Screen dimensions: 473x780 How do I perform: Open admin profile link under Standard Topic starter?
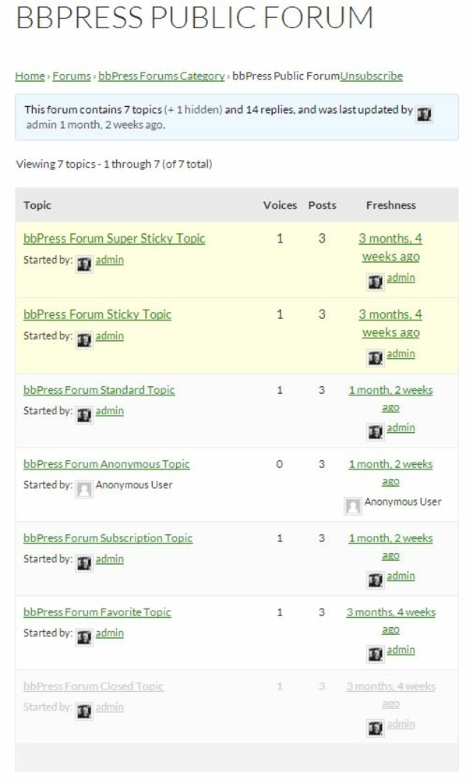pos(109,411)
